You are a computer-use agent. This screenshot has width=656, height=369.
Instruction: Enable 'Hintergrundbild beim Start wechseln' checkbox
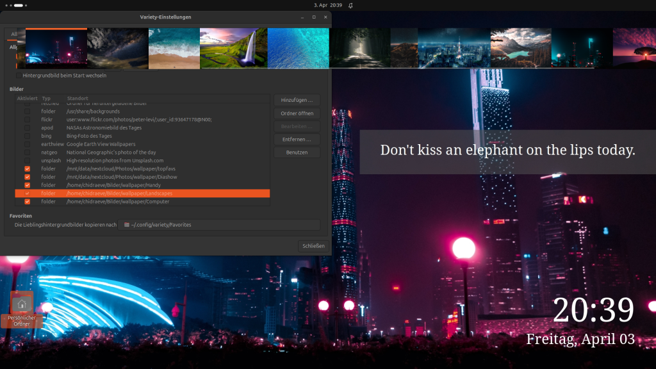[19, 76]
